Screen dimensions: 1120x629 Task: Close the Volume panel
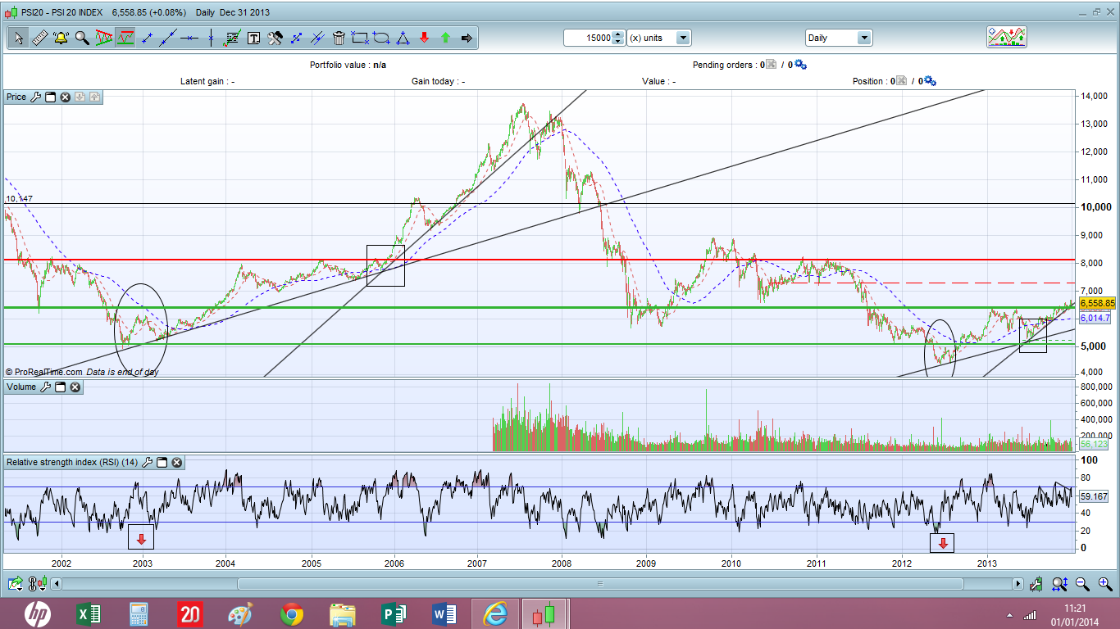75,387
